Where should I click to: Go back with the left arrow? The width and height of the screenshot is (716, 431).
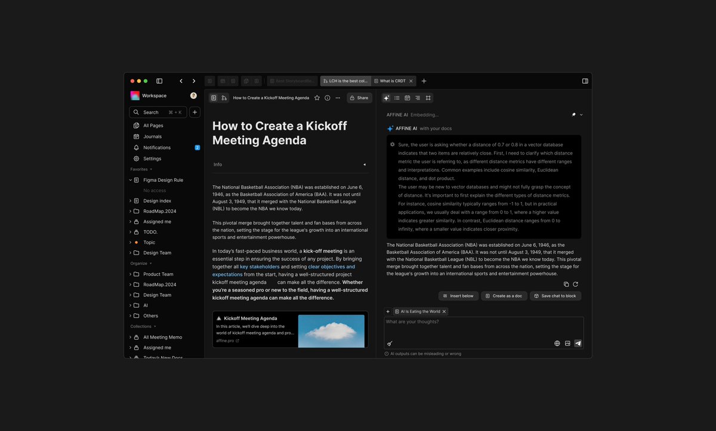181,81
